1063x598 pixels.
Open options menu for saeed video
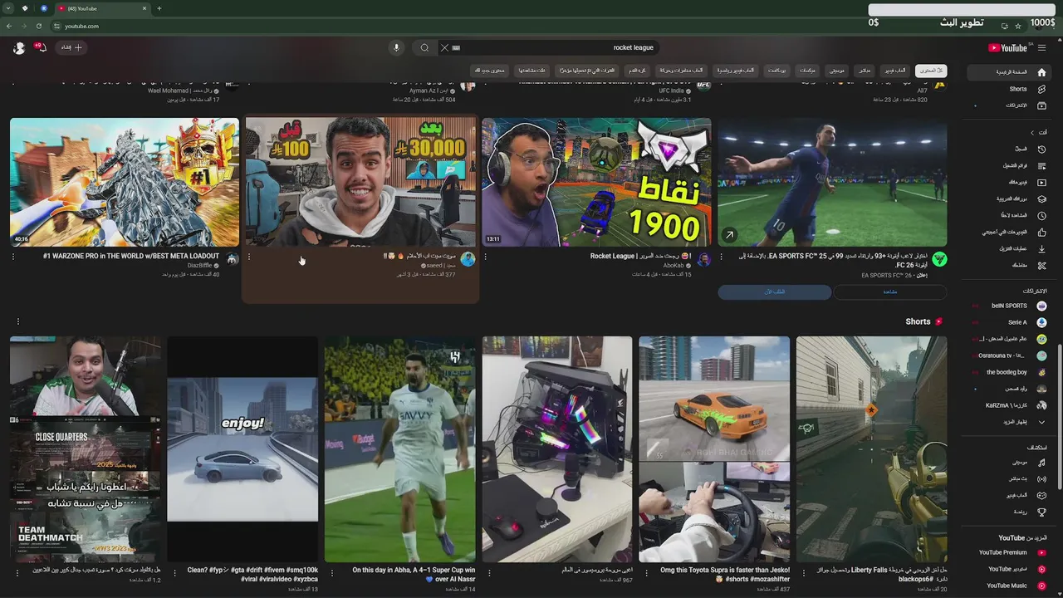tap(249, 257)
